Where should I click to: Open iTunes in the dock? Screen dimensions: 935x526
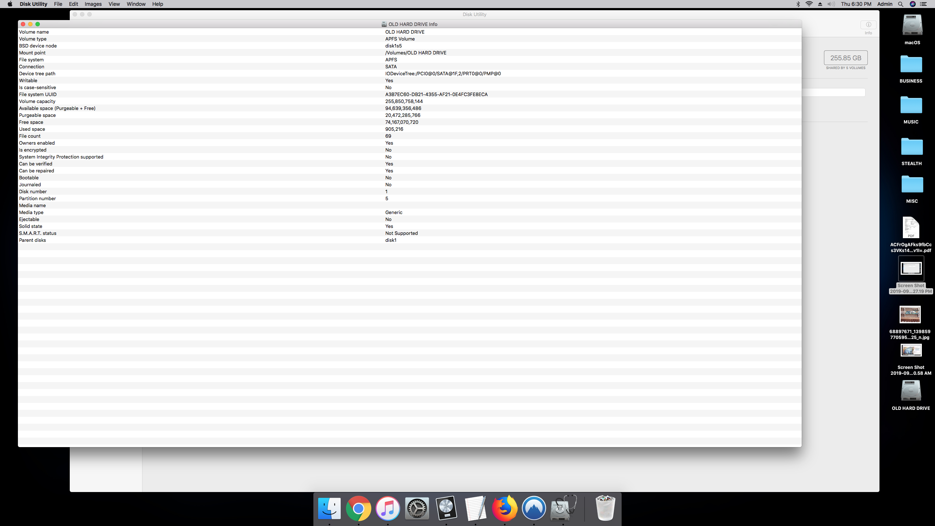pos(388,508)
